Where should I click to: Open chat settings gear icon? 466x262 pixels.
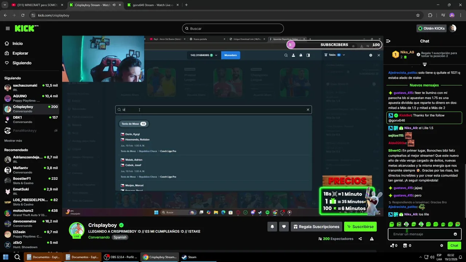coord(442,246)
